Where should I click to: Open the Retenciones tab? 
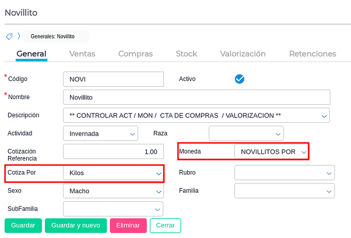coord(313,54)
